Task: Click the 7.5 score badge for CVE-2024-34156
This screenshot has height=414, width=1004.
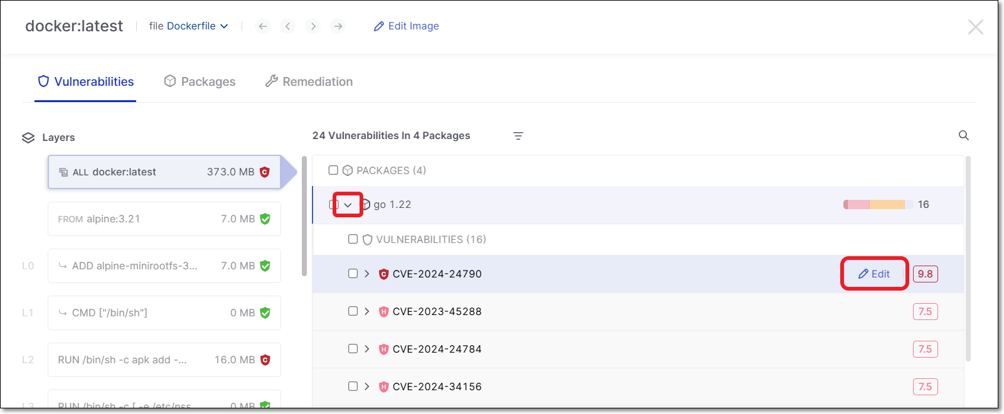Action: (925, 387)
